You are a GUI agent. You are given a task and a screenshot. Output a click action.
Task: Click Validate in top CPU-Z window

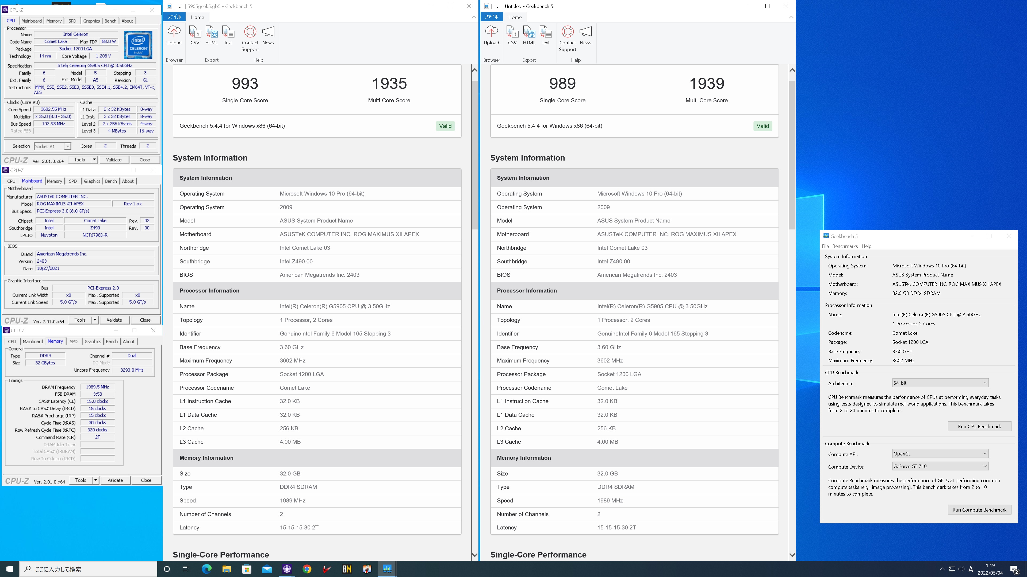114,160
